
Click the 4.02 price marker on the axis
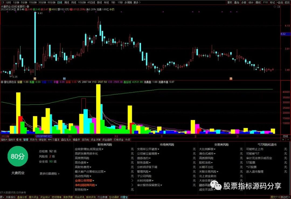(285, 34)
